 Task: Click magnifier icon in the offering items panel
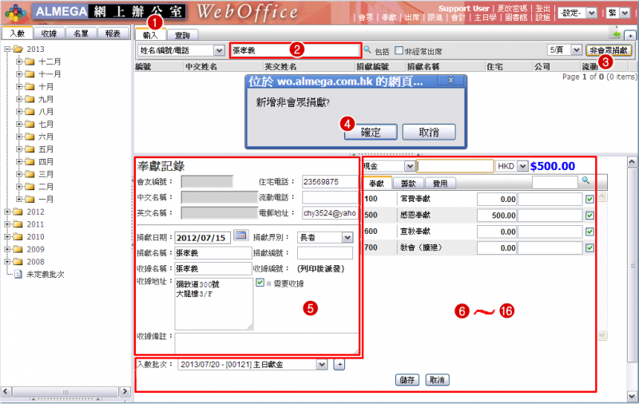[x=585, y=181]
